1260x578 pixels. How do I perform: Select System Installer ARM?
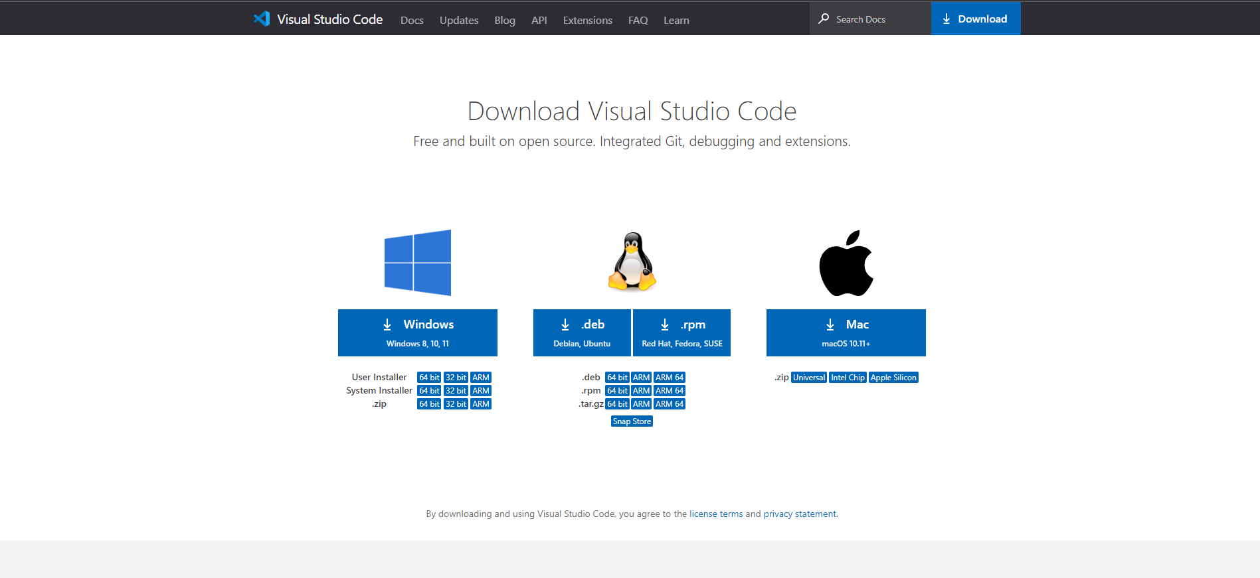coord(481,391)
